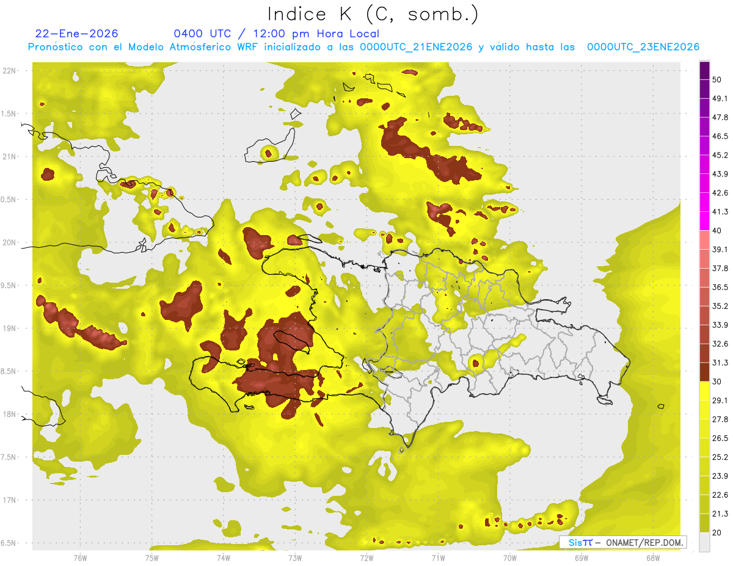The width and height of the screenshot is (733, 566).
Task: Click the "71W" longitude axis label
Action: click(438, 558)
